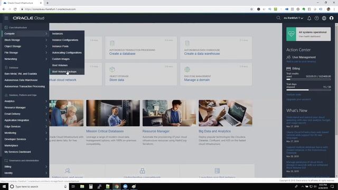Click the Autonomous Transaction Processing database icon
The image size is (338, 190).
coord(112,43)
